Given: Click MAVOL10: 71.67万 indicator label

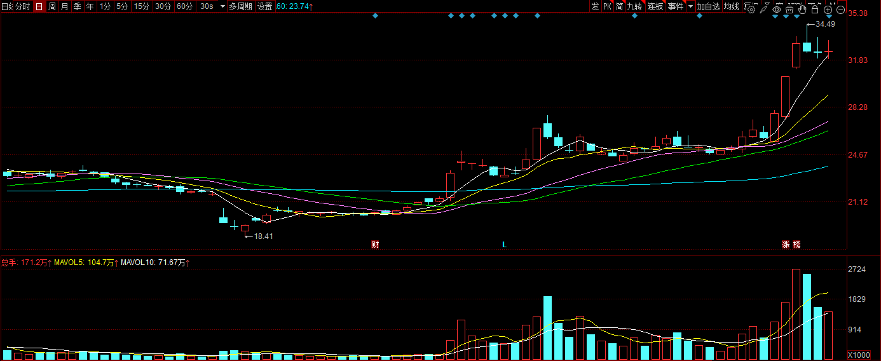Looking at the screenshot, I should pyautogui.click(x=156, y=262).
